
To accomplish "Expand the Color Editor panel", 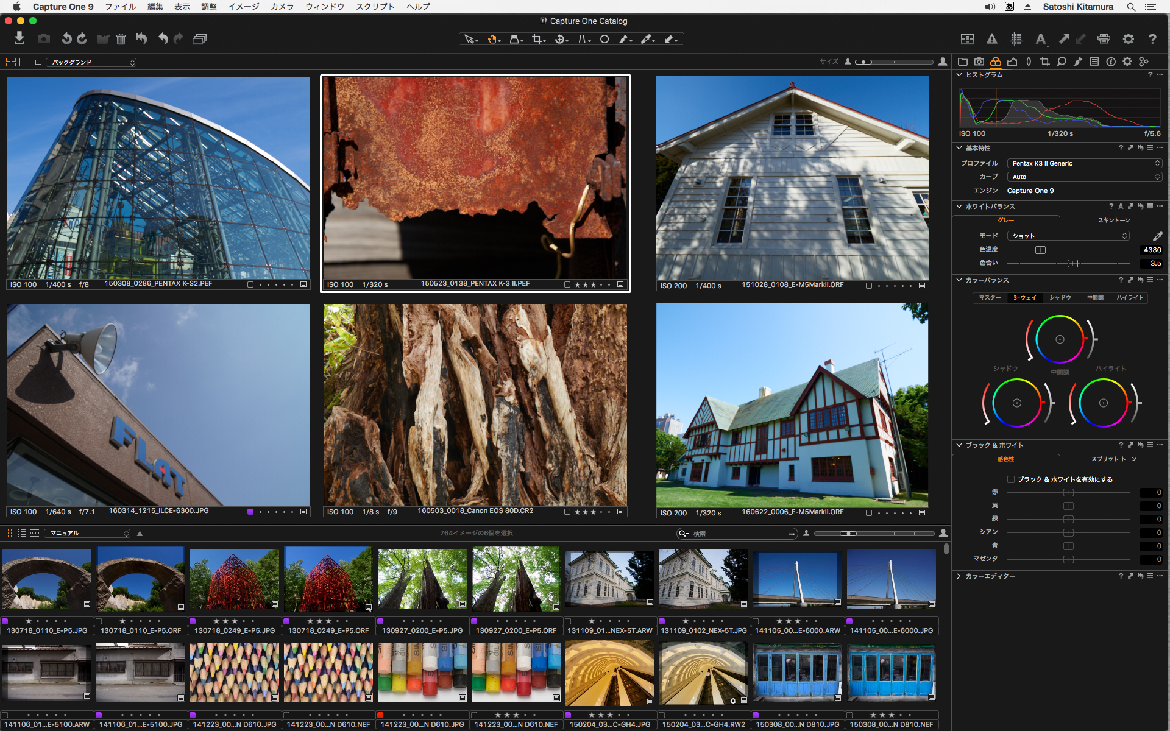I will pyautogui.click(x=959, y=576).
